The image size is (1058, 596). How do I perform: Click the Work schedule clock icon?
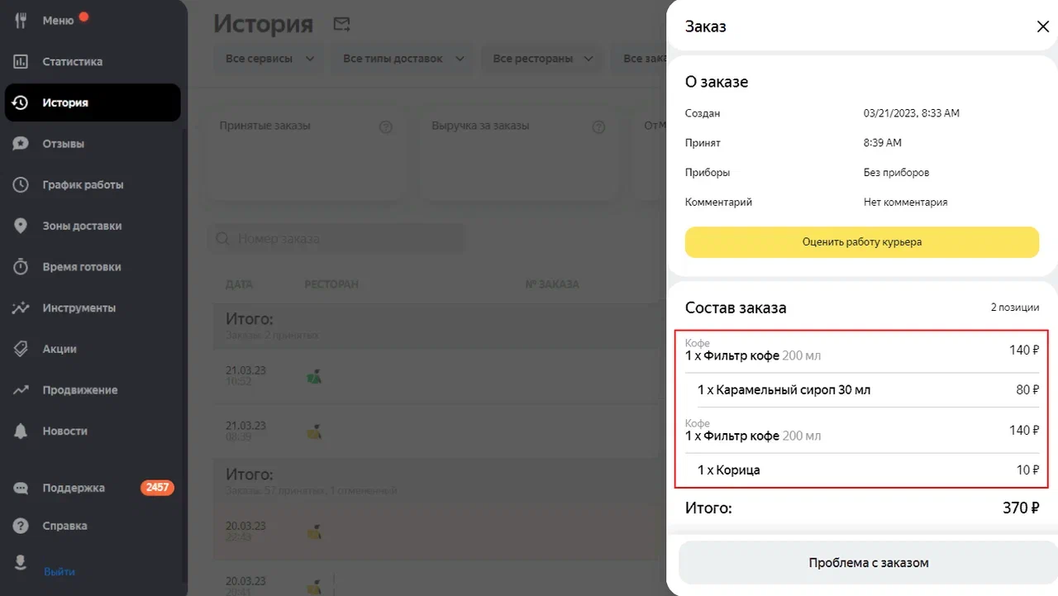coord(21,185)
